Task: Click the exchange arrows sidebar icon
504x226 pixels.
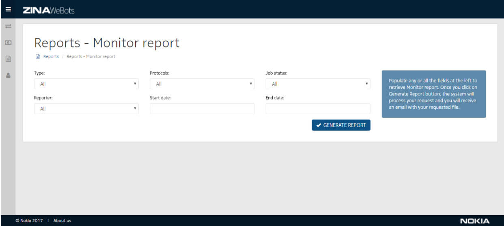Action: click(x=8, y=26)
